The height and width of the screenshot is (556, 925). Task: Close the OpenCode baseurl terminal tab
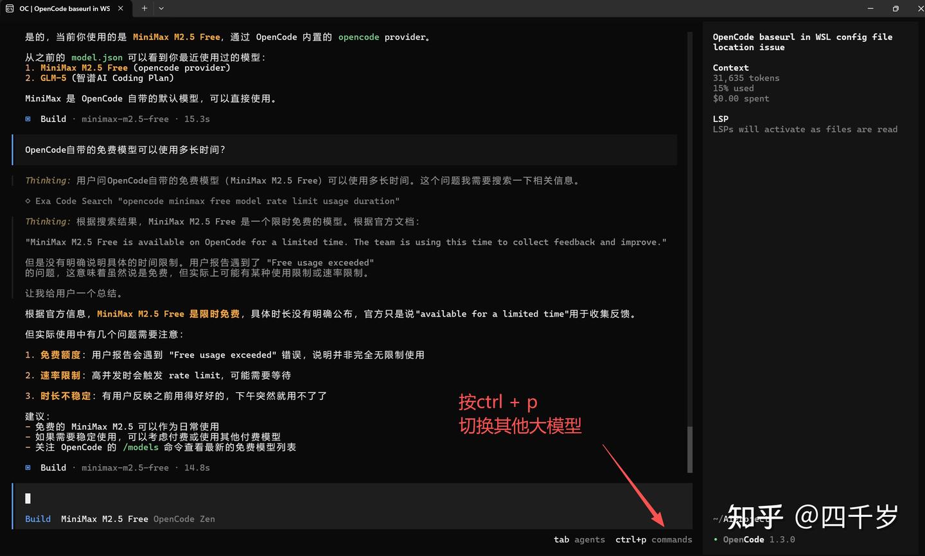click(120, 8)
